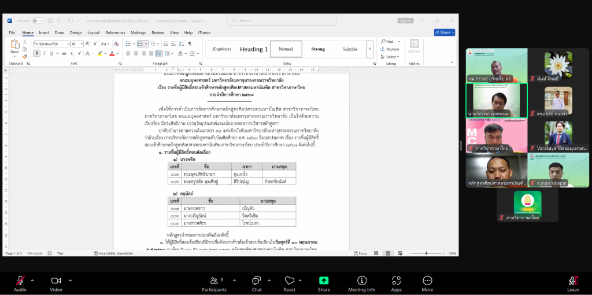Open font name dropdown TH SarabunPSK
This screenshot has width=592, height=295.
[x=68, y=44]
